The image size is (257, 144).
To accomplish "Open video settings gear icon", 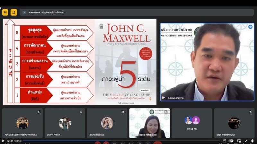I will pos(232,141).
